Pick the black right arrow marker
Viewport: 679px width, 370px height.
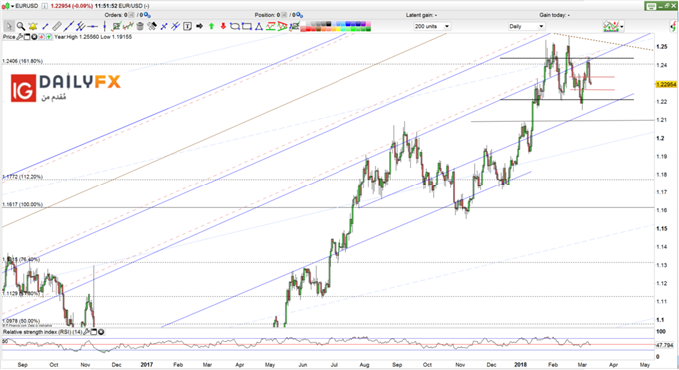pyautogui.click(x=200, y=26)
